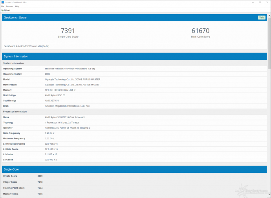
Task: Click the Model row X570S AORUS MASTER value
Action: click(73, 79)
